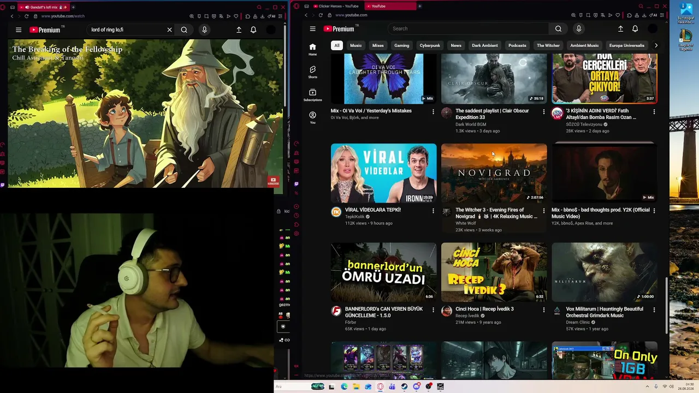Go to Home in YouTube sidebar
This screenshot has height=393, width=699.
pyautogui.click(x=312, y=49)
